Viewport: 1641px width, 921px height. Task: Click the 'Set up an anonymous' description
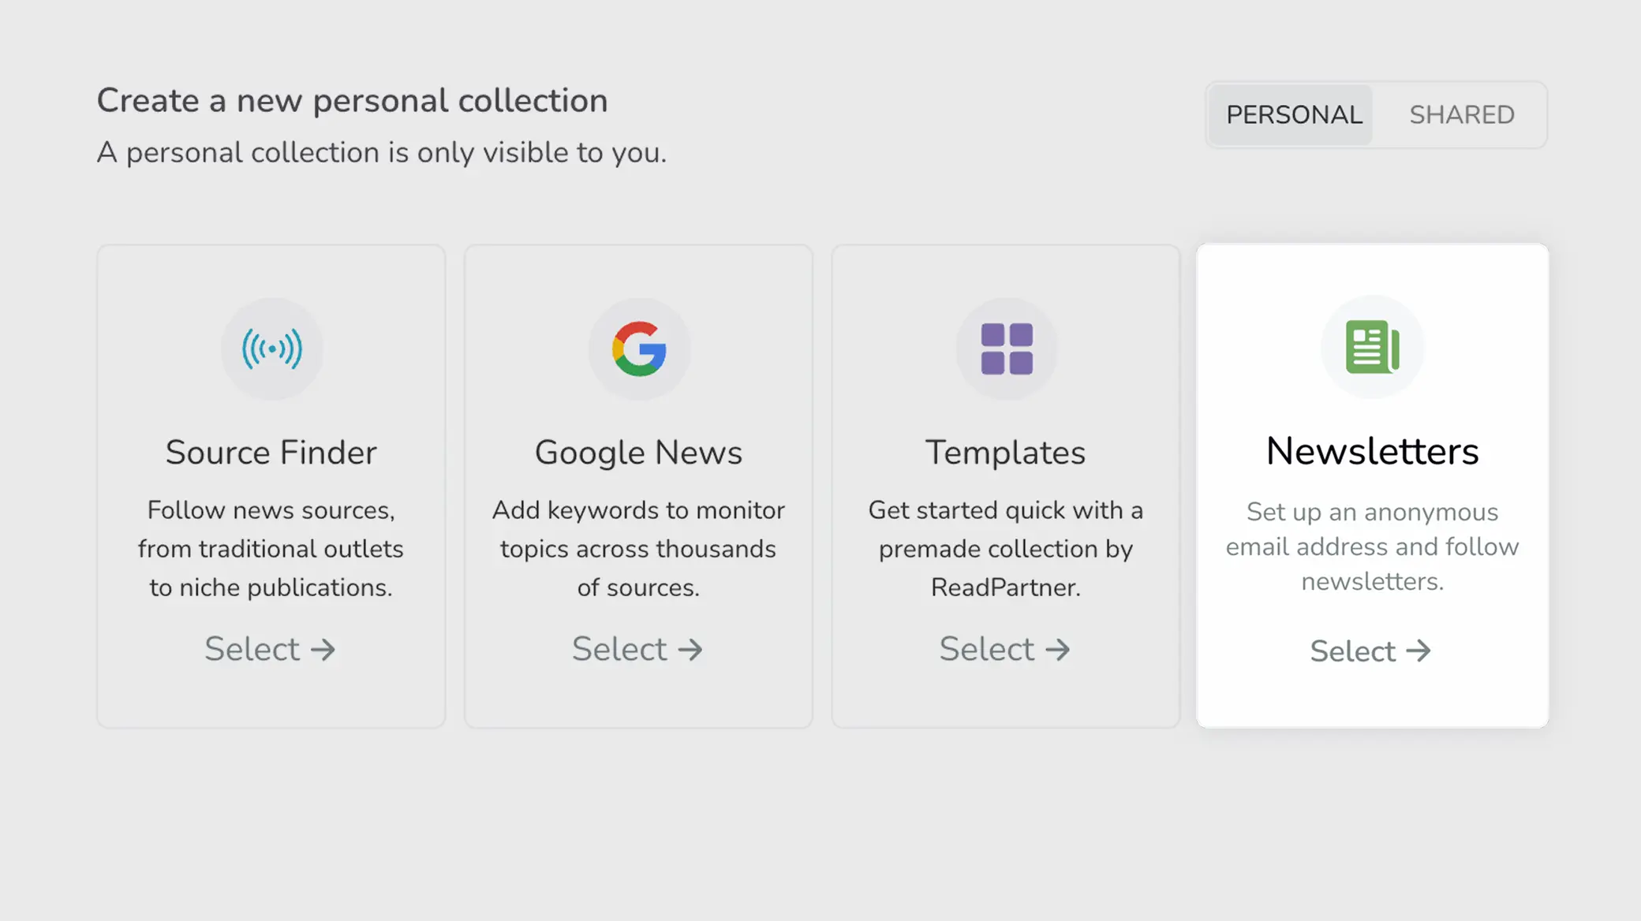tap(1373, 546)
